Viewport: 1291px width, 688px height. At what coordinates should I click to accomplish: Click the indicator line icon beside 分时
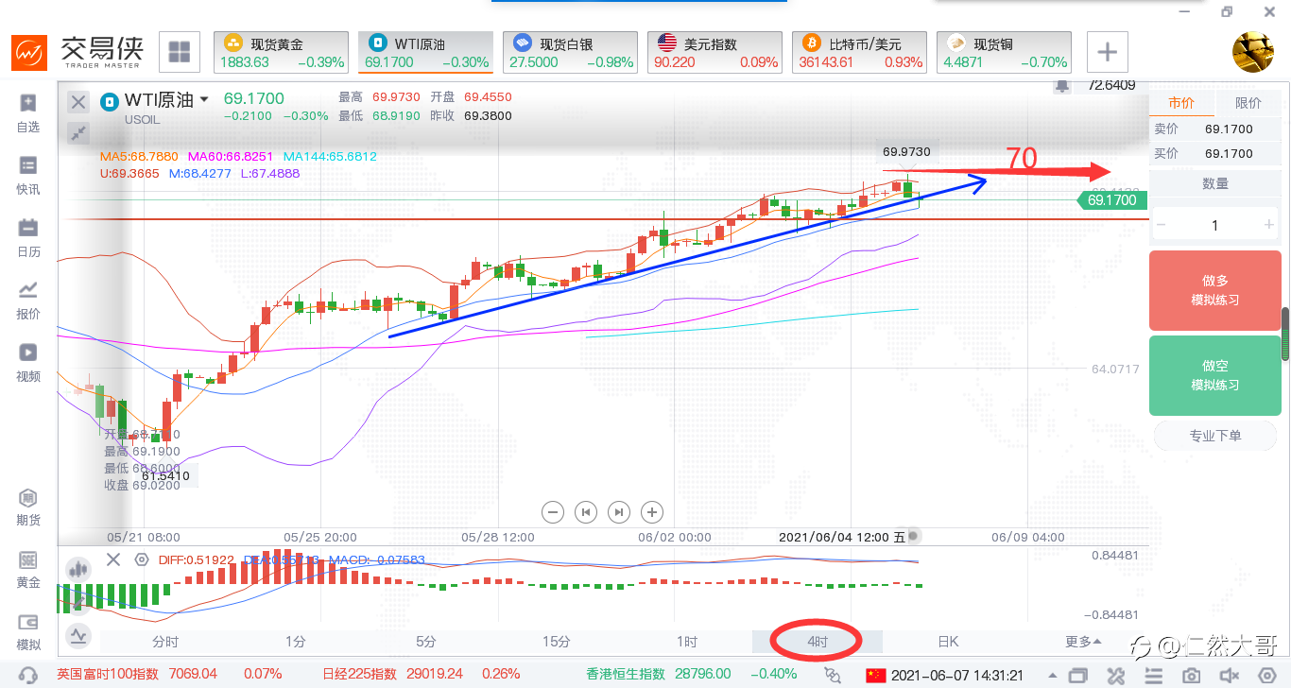click(x=78, y=636)
